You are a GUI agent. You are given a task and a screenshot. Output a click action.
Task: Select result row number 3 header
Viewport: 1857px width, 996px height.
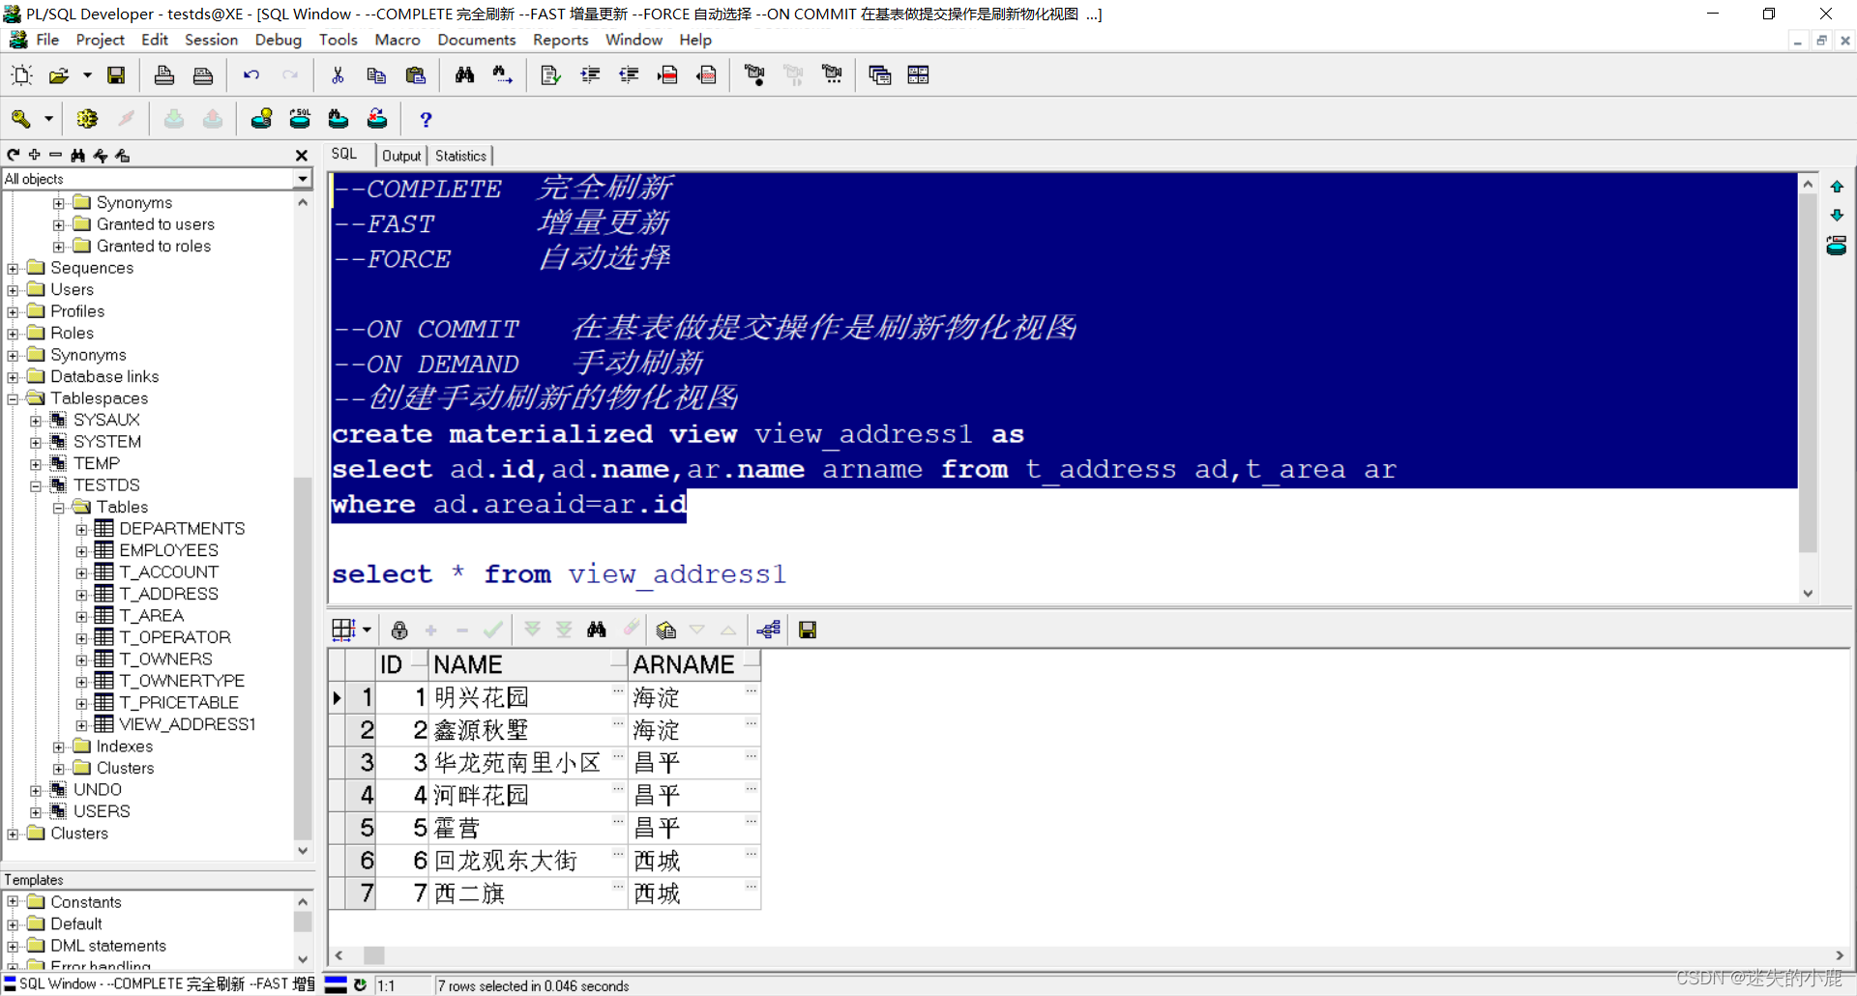click(362, 763)
